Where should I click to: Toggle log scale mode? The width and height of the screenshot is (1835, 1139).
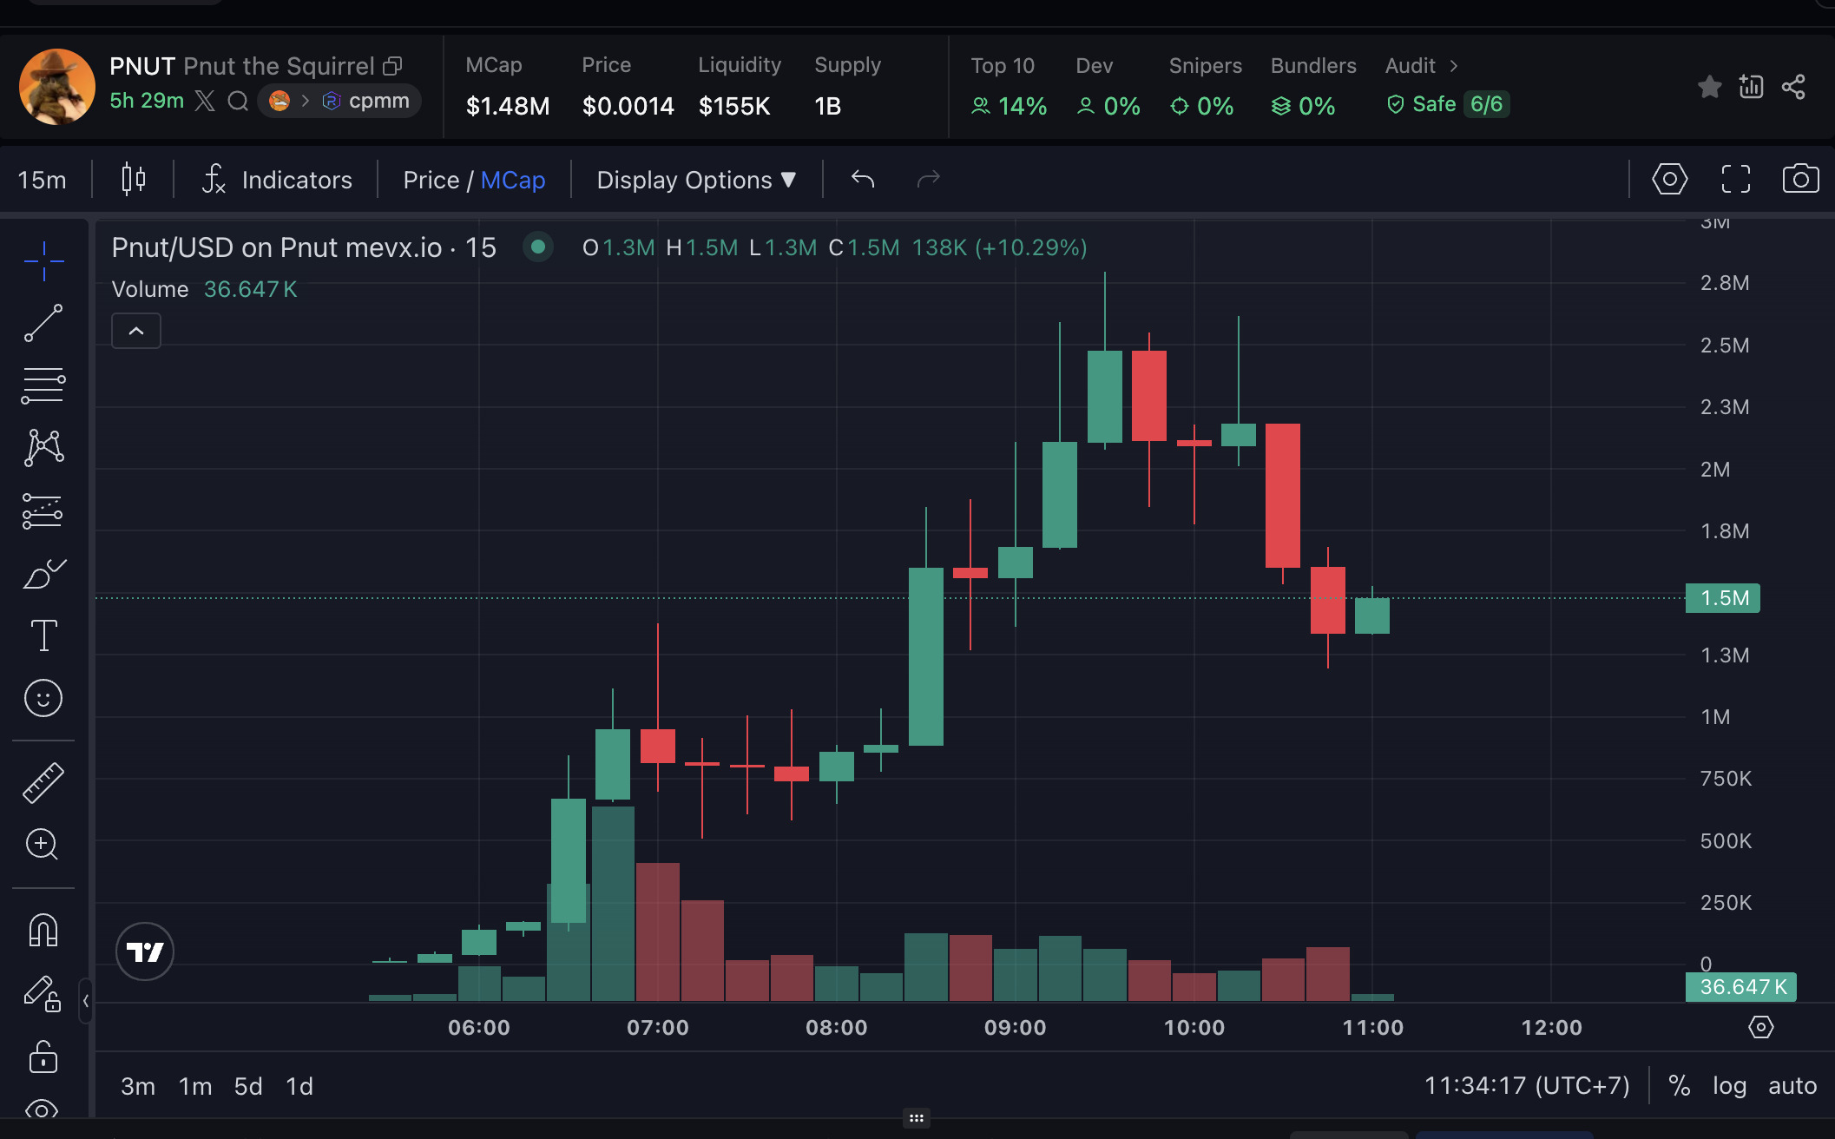point(1729,1085)
